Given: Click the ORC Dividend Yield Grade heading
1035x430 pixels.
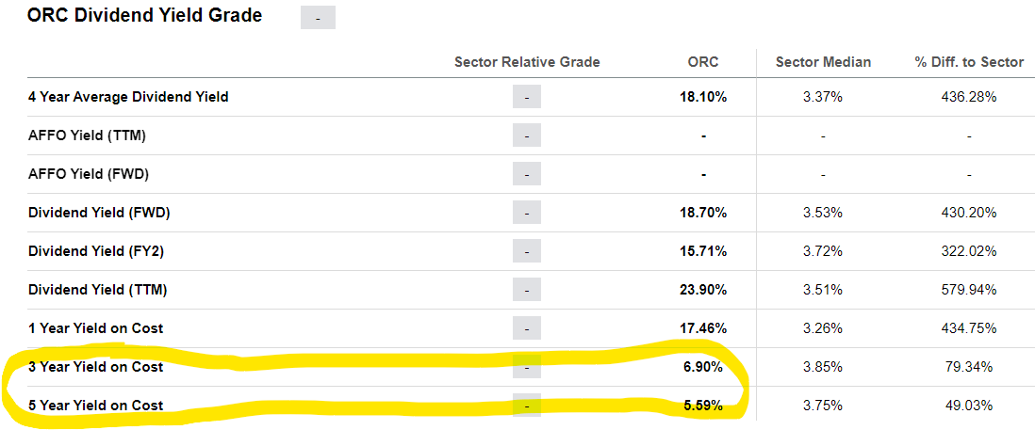Looking at the screenshot, I should pos(144,16).
